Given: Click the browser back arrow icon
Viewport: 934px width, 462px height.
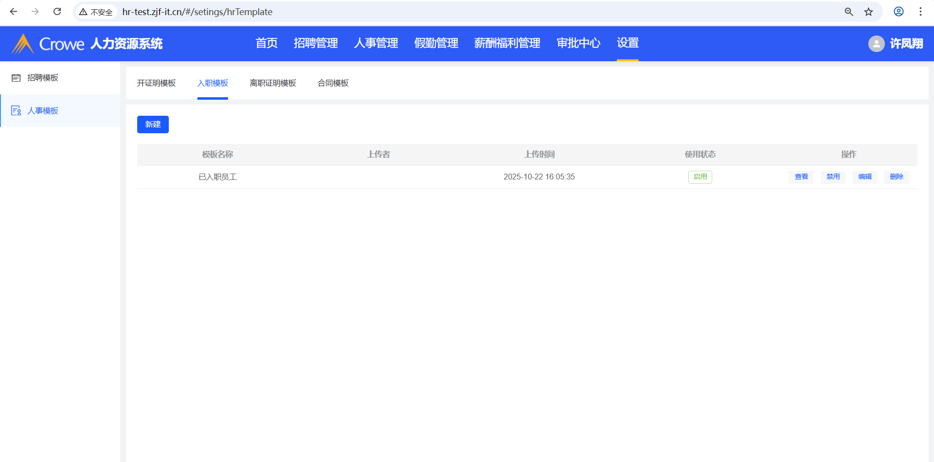Looking at the screenshot, I should (14, 12).
